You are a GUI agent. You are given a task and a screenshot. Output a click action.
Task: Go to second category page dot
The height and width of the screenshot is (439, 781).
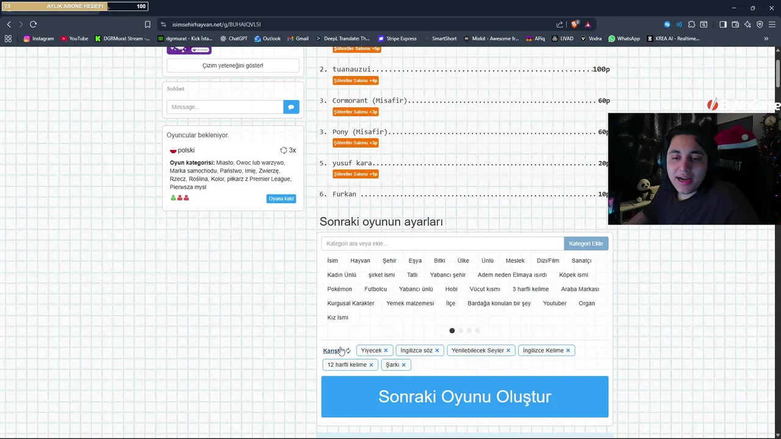tap(461, 330)
